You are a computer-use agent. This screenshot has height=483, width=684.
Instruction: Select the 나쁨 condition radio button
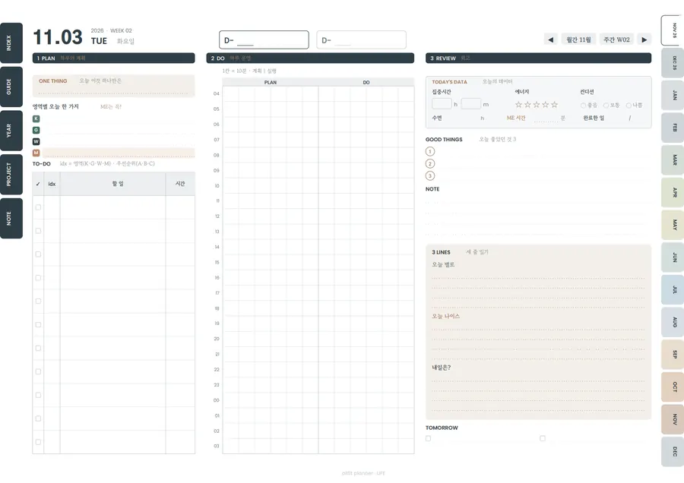629,106
